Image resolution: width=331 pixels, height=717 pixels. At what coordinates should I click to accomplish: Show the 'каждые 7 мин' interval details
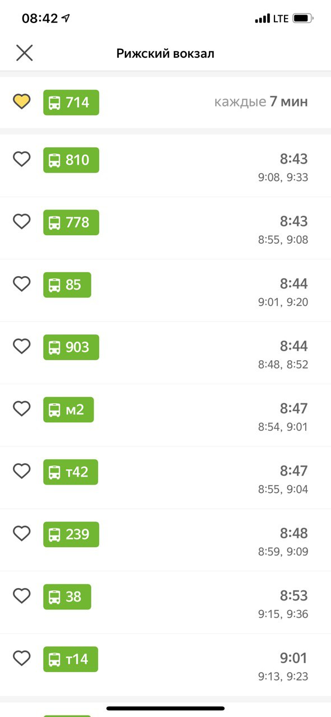tap(261, 102)
